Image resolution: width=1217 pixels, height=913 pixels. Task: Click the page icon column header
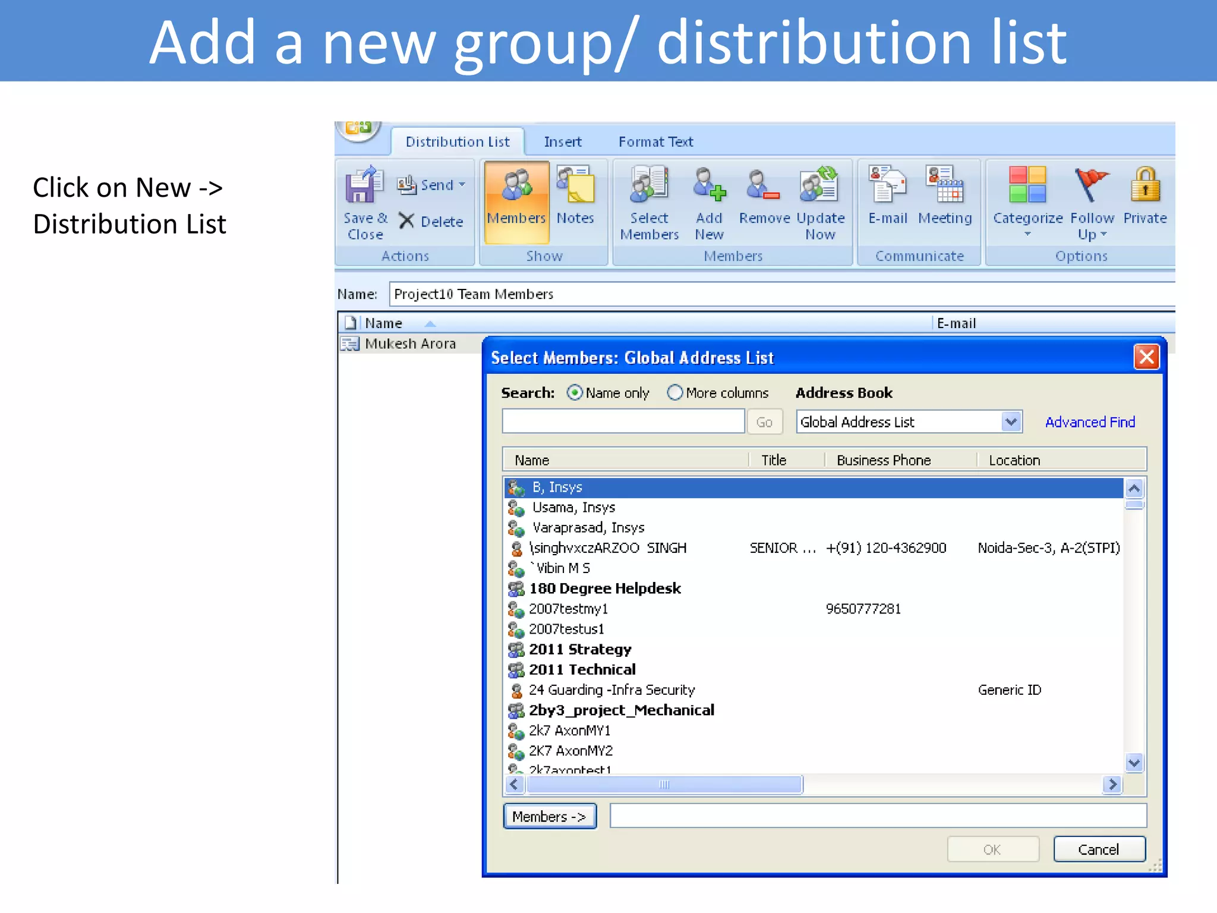pos(351,323)
